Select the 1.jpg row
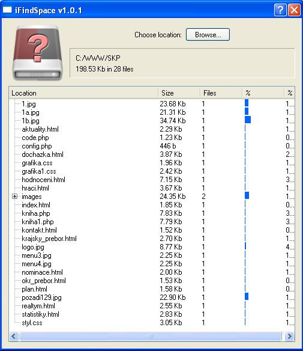 tap(29, 104)
